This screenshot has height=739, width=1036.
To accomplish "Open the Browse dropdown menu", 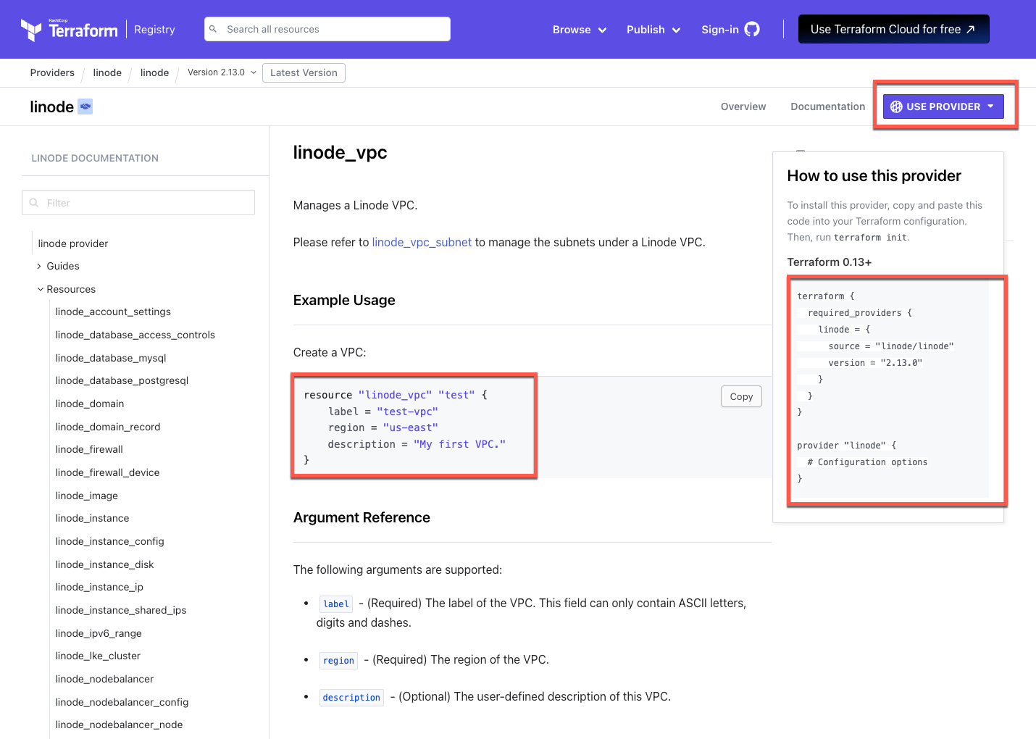I will point(579,30).
